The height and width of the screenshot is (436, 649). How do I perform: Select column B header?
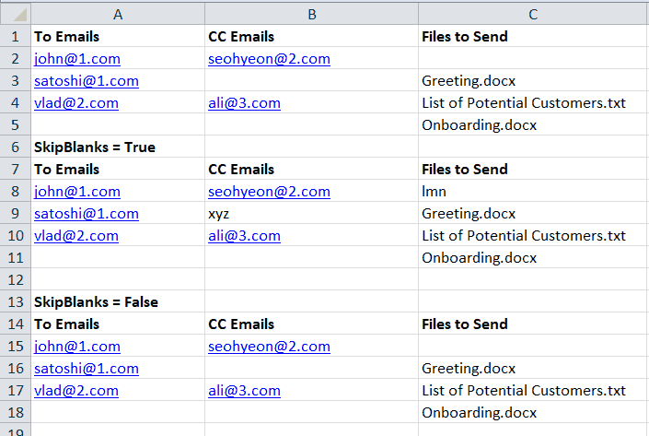click(311, 14)
